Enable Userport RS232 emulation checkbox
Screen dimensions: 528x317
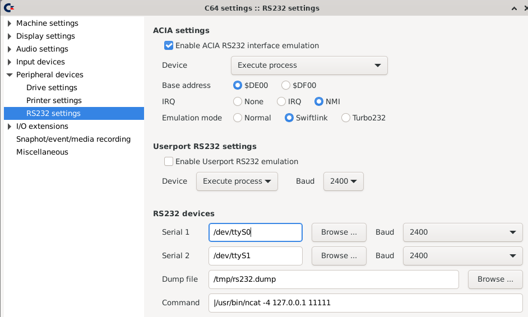click(x=169, y=161)
